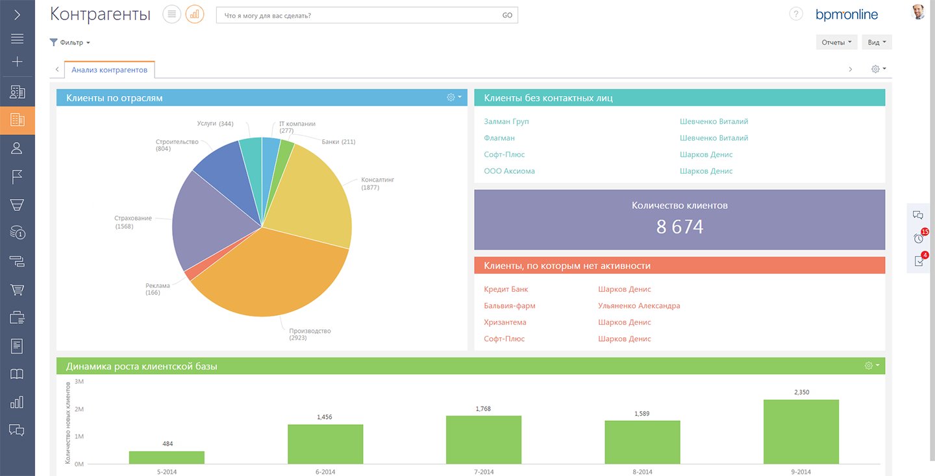Screen dimensions: 935x476
Task: Switch to list view icon
Action: tap(171, 14)
